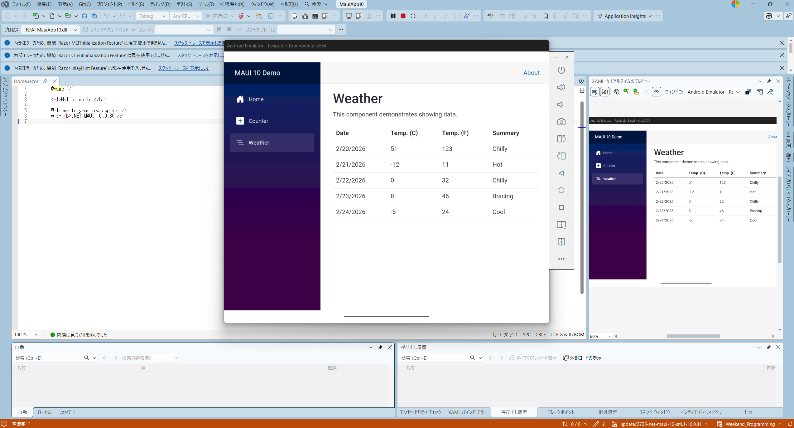Take emulator screenshot with camera icon
This screenshot has height=428, width=794.
[x=561, y=122]
